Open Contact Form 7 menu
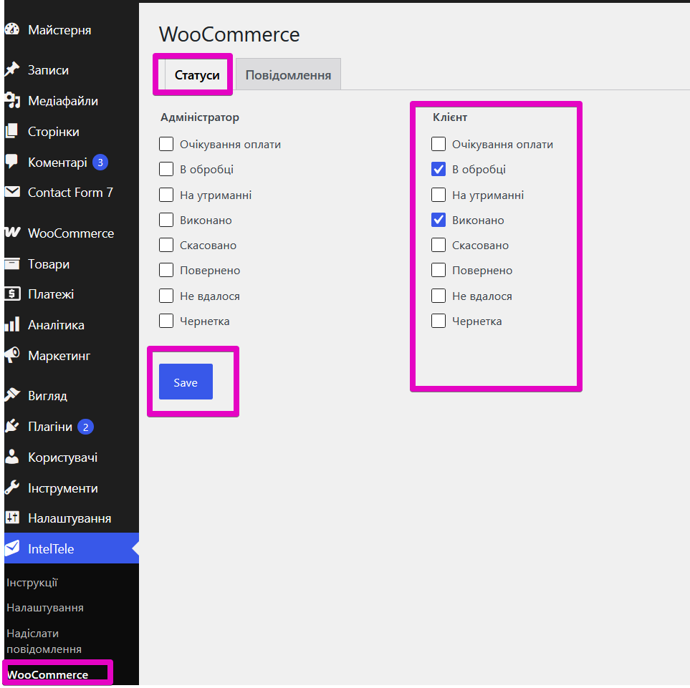Viewport: 690px width, 688px height. (72, 192)
